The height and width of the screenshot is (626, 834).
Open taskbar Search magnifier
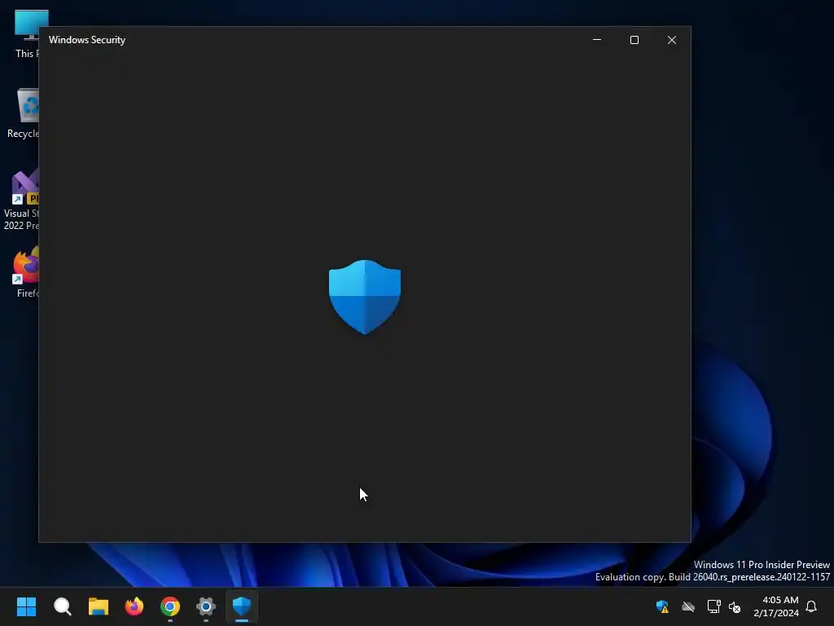[x=62, y=606]
